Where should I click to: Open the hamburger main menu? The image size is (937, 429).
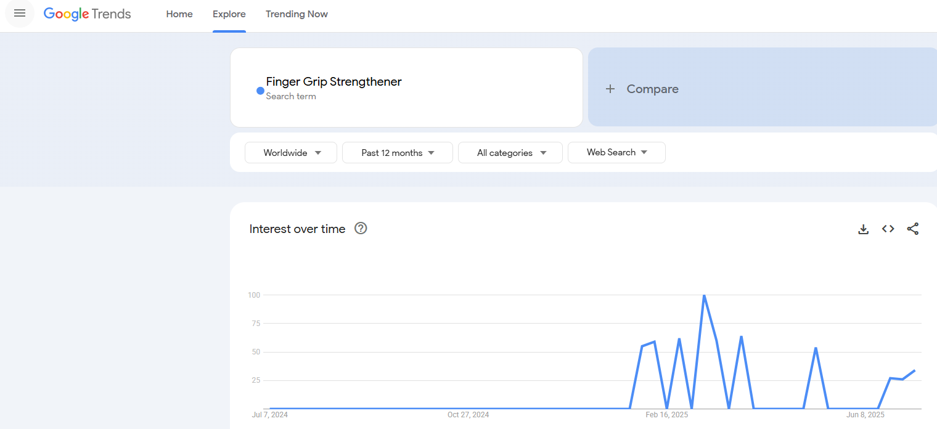pyautogui.click(x=20, y=14)
